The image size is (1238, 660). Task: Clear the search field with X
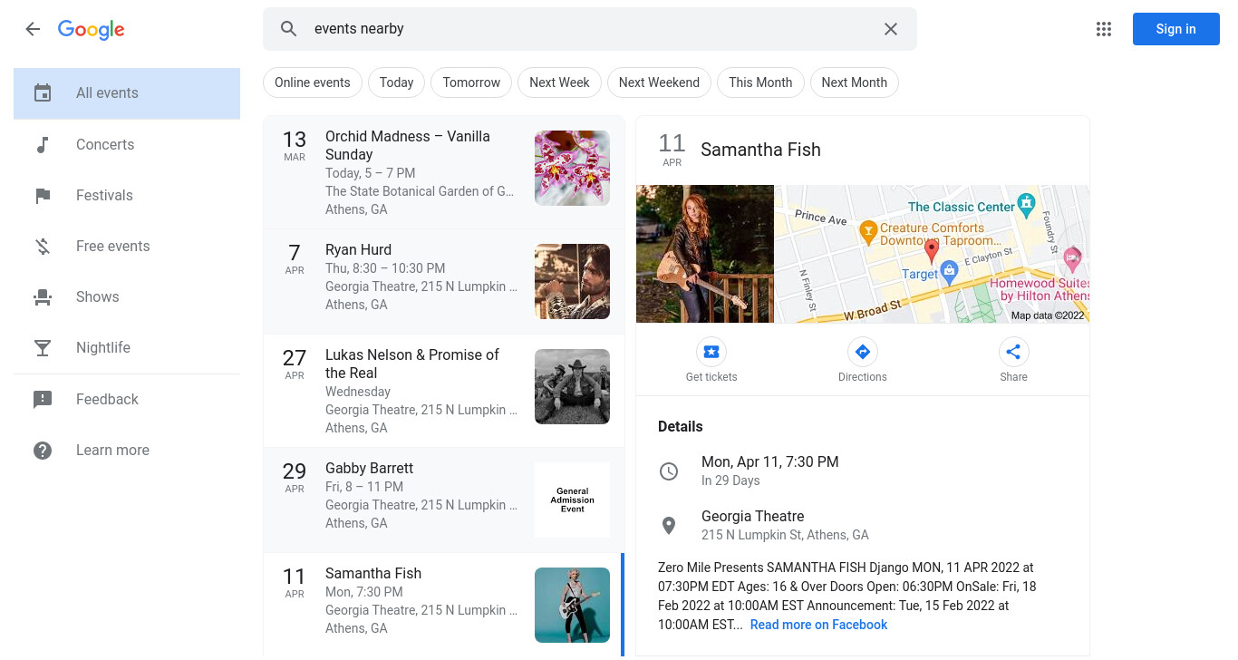pyautogui.click(x=891, y=29)
